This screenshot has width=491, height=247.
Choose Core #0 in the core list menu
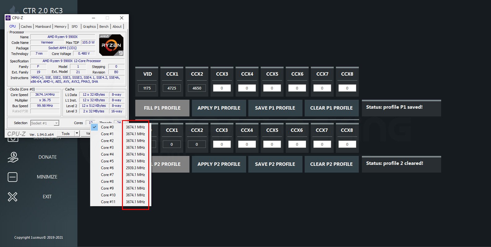point(121,127)
